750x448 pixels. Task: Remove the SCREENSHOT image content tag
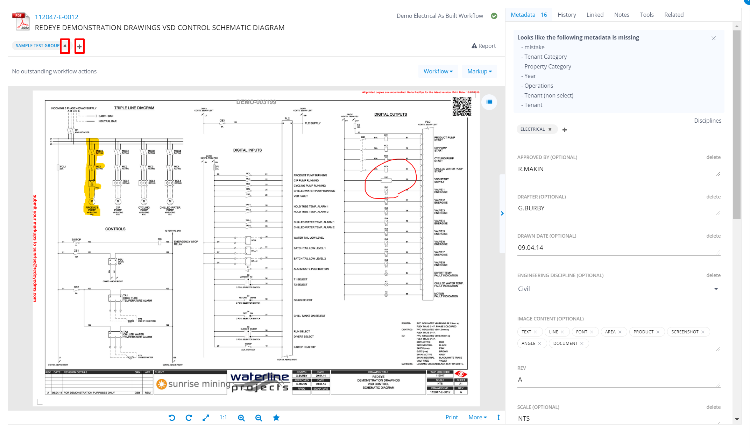click(703, 332)
